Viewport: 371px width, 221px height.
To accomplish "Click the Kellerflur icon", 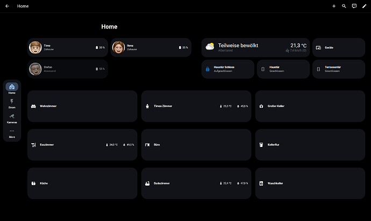I will coord(261,145).
